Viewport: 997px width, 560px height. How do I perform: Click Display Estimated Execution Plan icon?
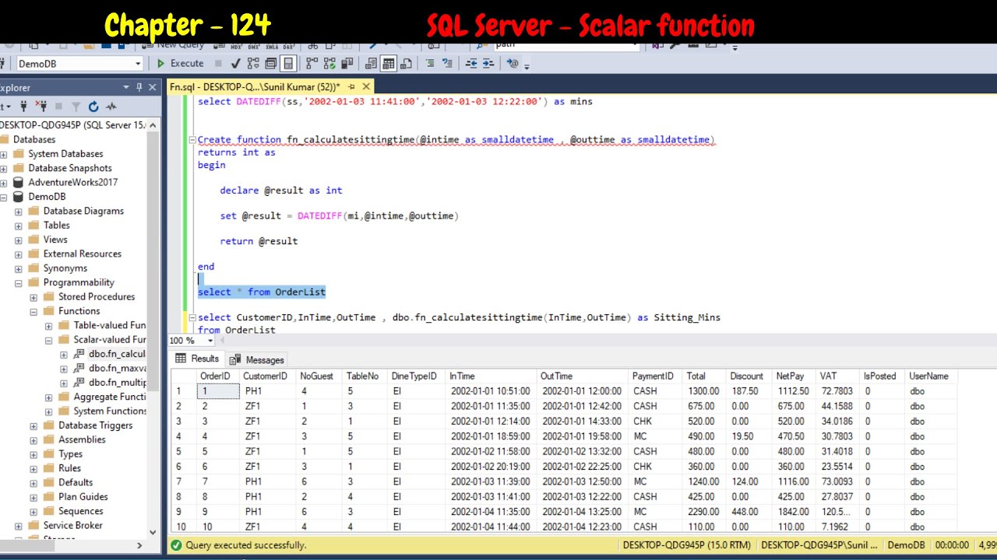coord(253,64)
